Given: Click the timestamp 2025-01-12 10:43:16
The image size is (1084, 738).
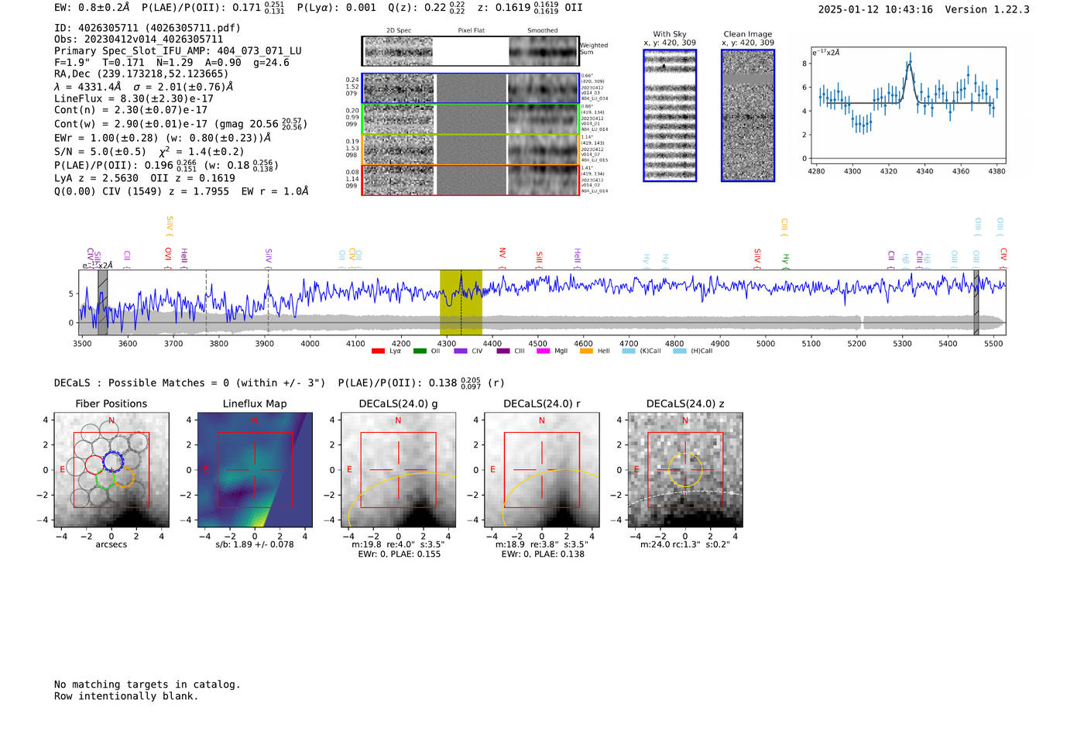Looking at the screenshot, I should (876, 9).
